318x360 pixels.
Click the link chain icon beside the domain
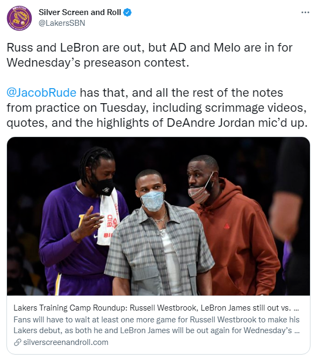[x=18, y=342]
